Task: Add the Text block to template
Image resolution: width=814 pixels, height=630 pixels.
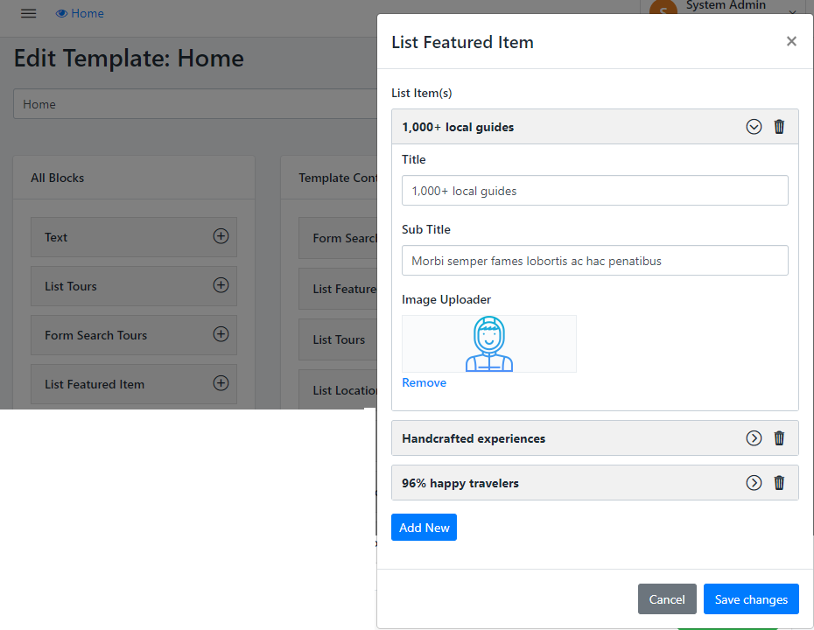Action: pyautogui.click(x=221, y=236)
